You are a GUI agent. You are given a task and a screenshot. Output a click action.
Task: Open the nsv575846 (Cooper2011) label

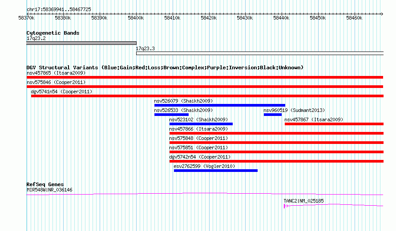pyautogui.click(x=56, y=82)
